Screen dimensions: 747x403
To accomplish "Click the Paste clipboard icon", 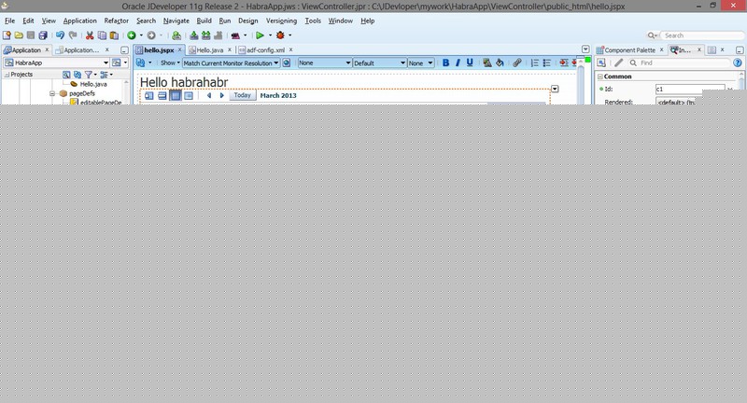I will (114, 35).
